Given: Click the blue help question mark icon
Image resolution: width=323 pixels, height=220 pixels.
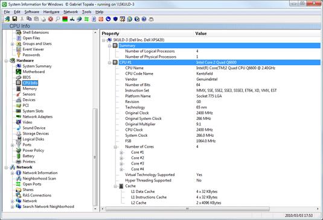Looking at the screenshot, I should pyautogui.click(x=144, y=19).
